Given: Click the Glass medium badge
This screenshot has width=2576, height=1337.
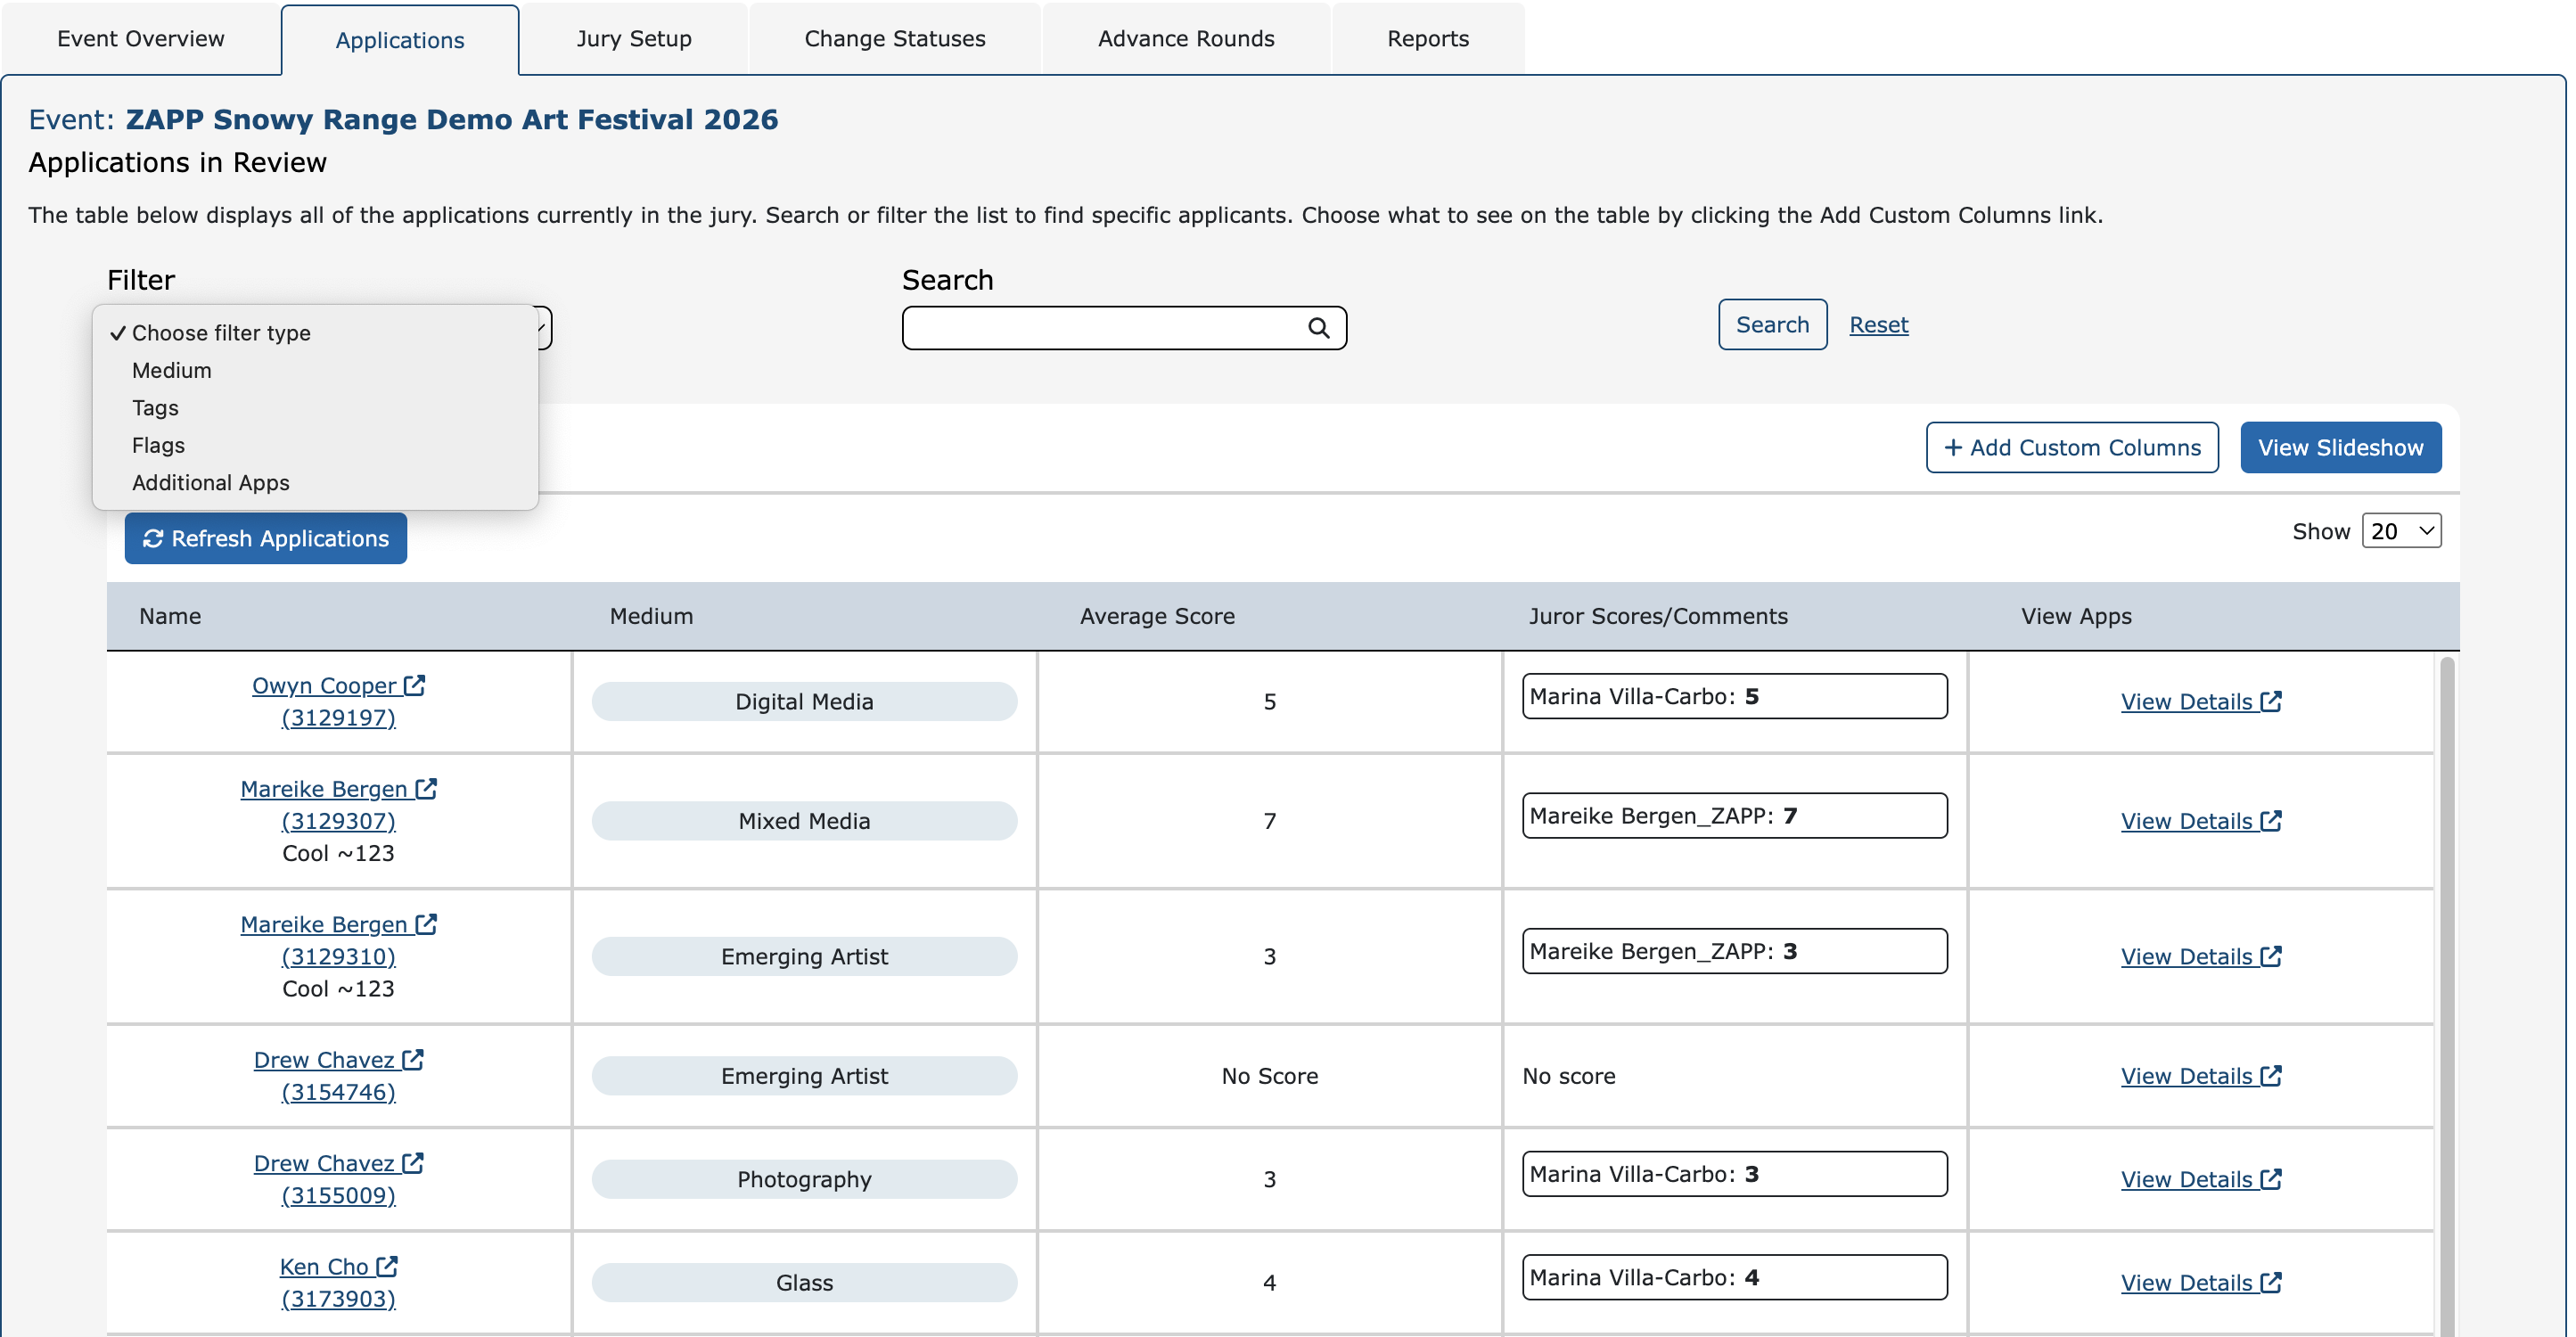Looking at the screenshot, I should (804, 1282).
